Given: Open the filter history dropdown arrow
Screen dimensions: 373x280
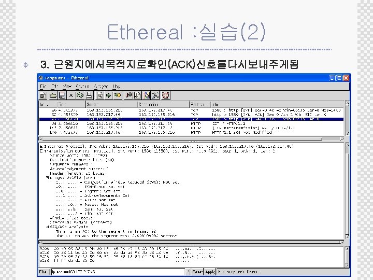Looking at the screenshot, I should [188, 272].
